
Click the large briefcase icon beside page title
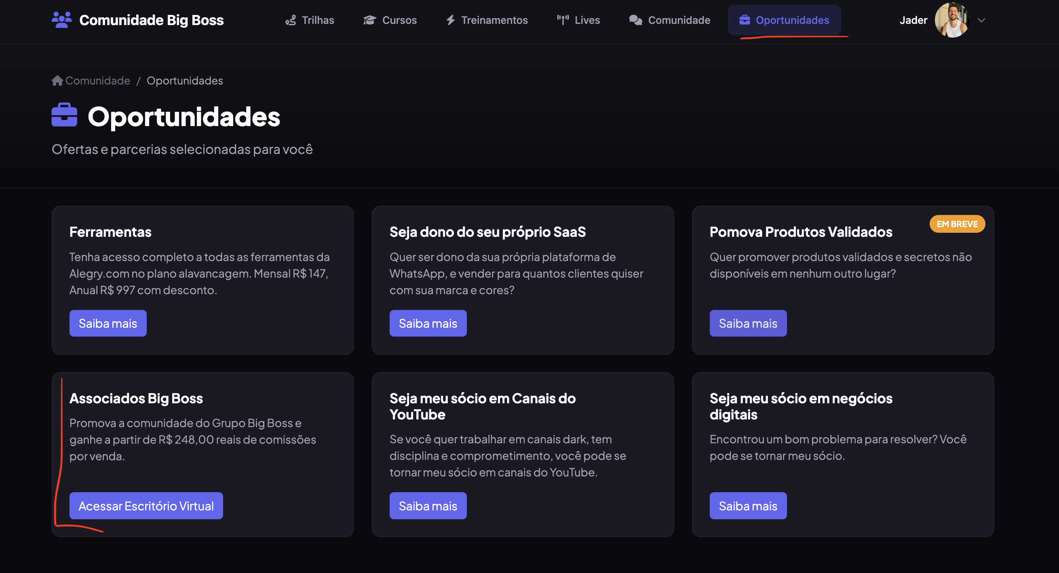click(64, 115)
